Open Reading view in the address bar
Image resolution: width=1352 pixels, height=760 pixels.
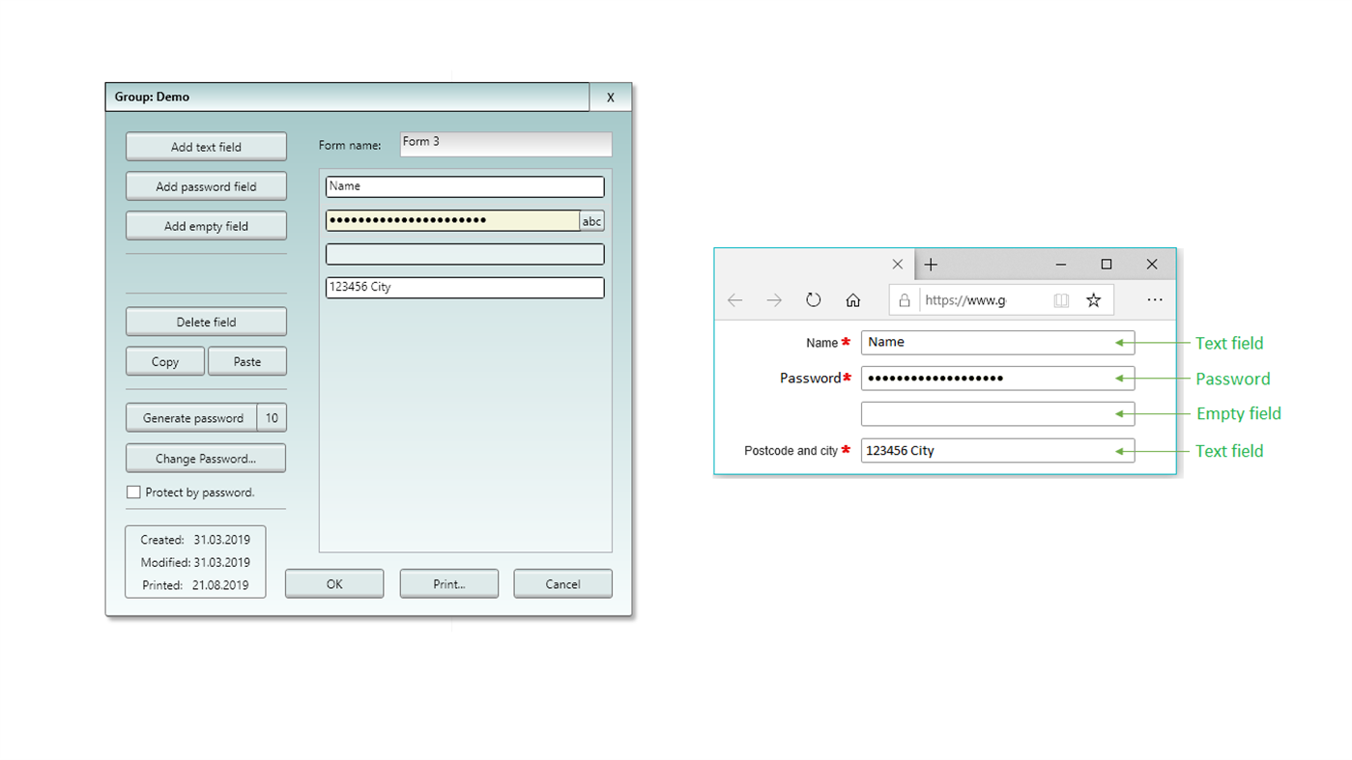1061,299
